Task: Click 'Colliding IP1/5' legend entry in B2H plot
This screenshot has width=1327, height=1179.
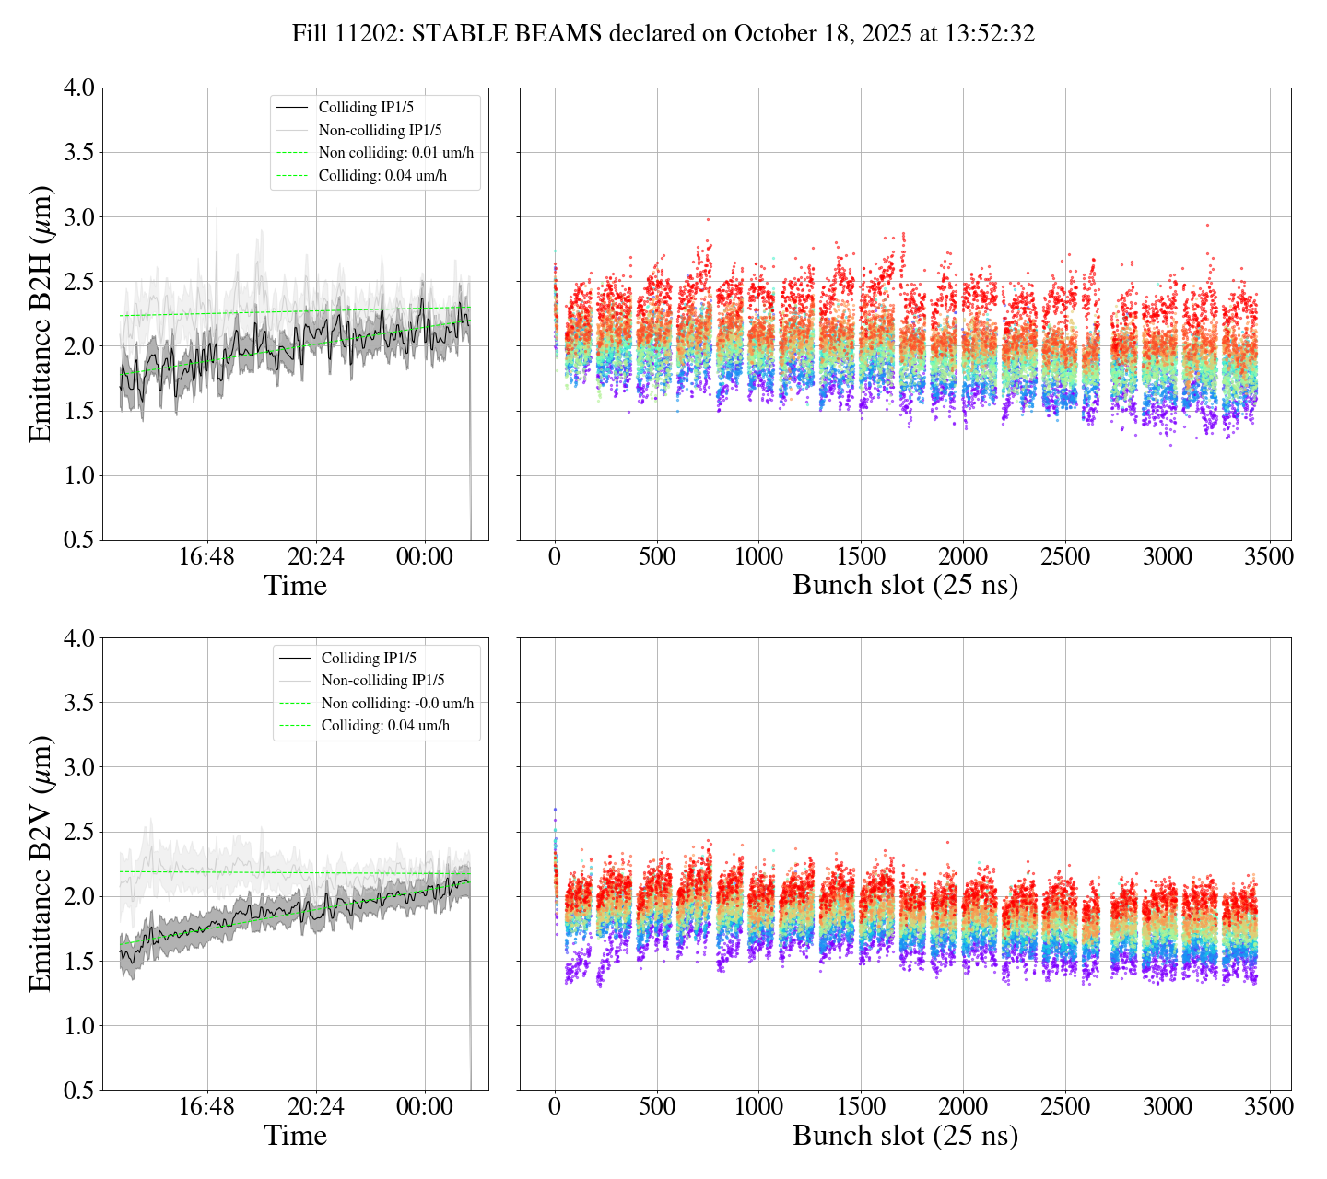Action: click(366, 108)
